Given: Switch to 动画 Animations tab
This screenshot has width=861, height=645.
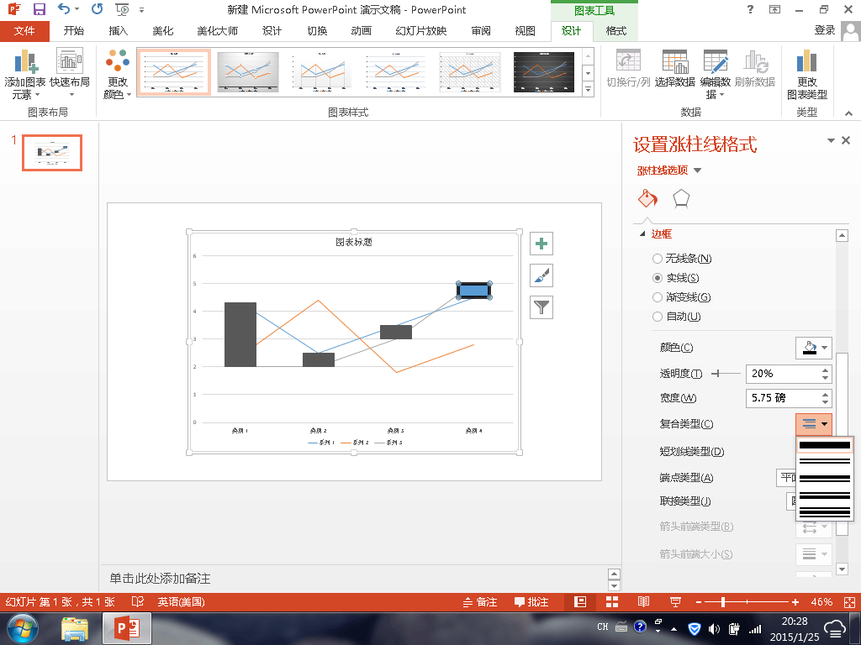Looking at the screenshot, I should click(362, 31).
